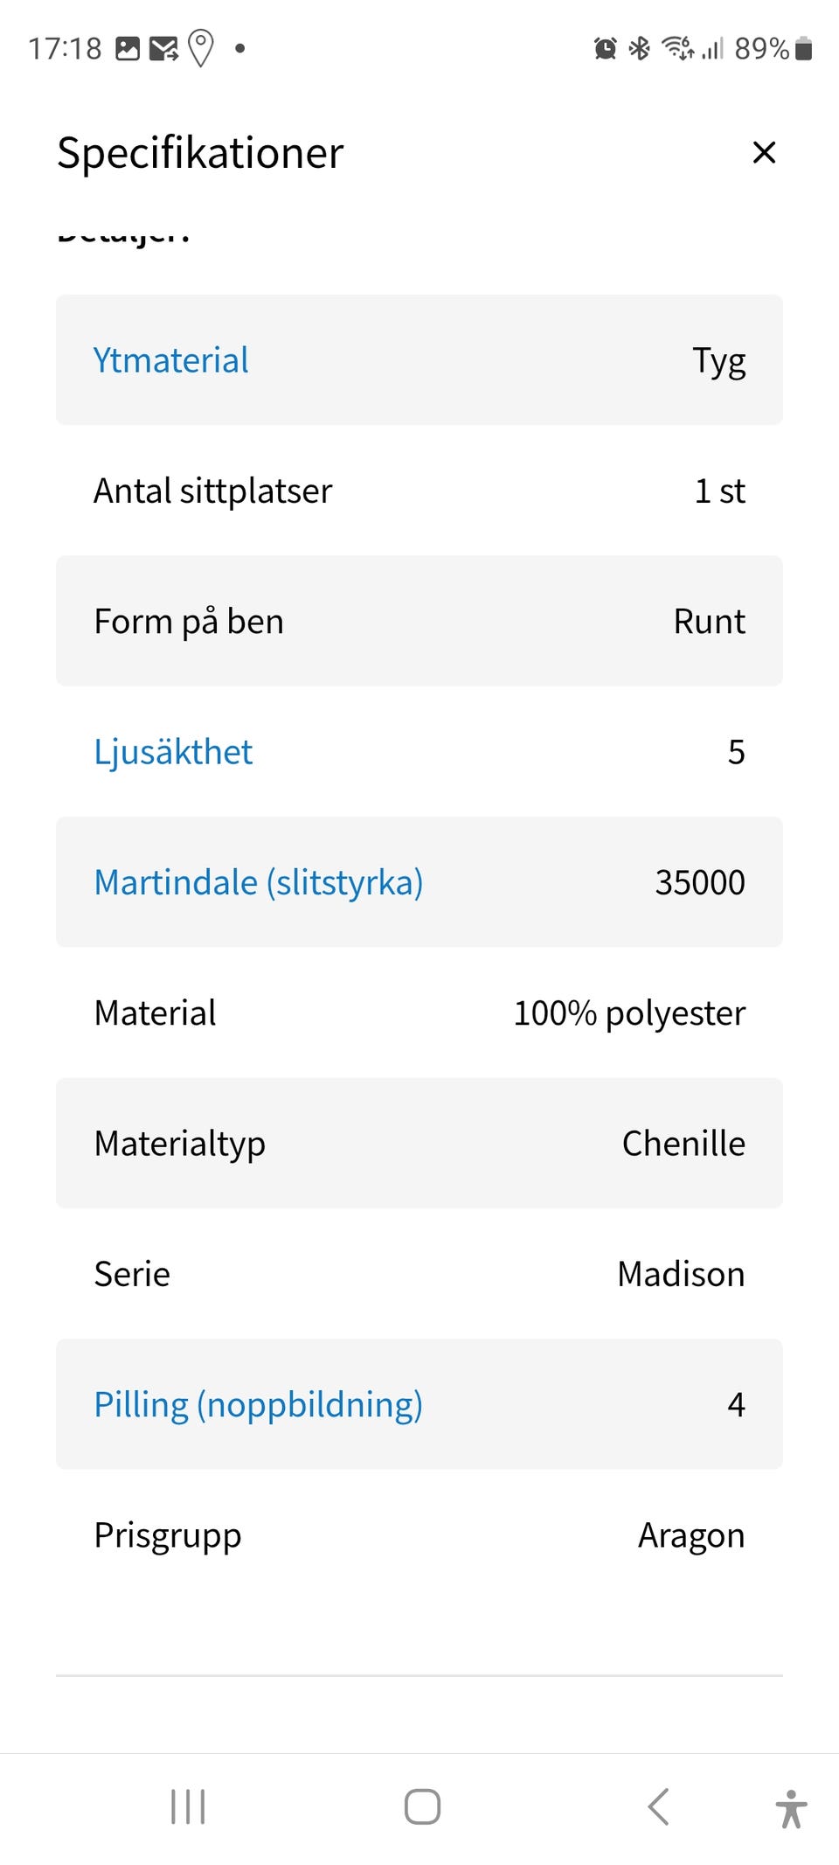Tap the alarm icon in status bar
839x1865 pixels.
pyautogui.click(x=605, y=48)
